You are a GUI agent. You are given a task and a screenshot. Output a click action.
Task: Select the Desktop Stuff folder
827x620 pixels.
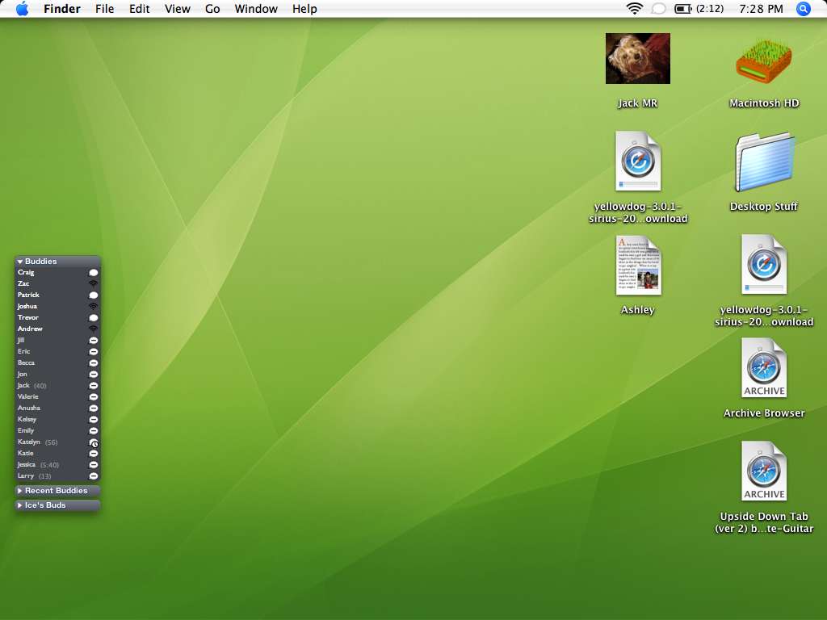(764, 161)
